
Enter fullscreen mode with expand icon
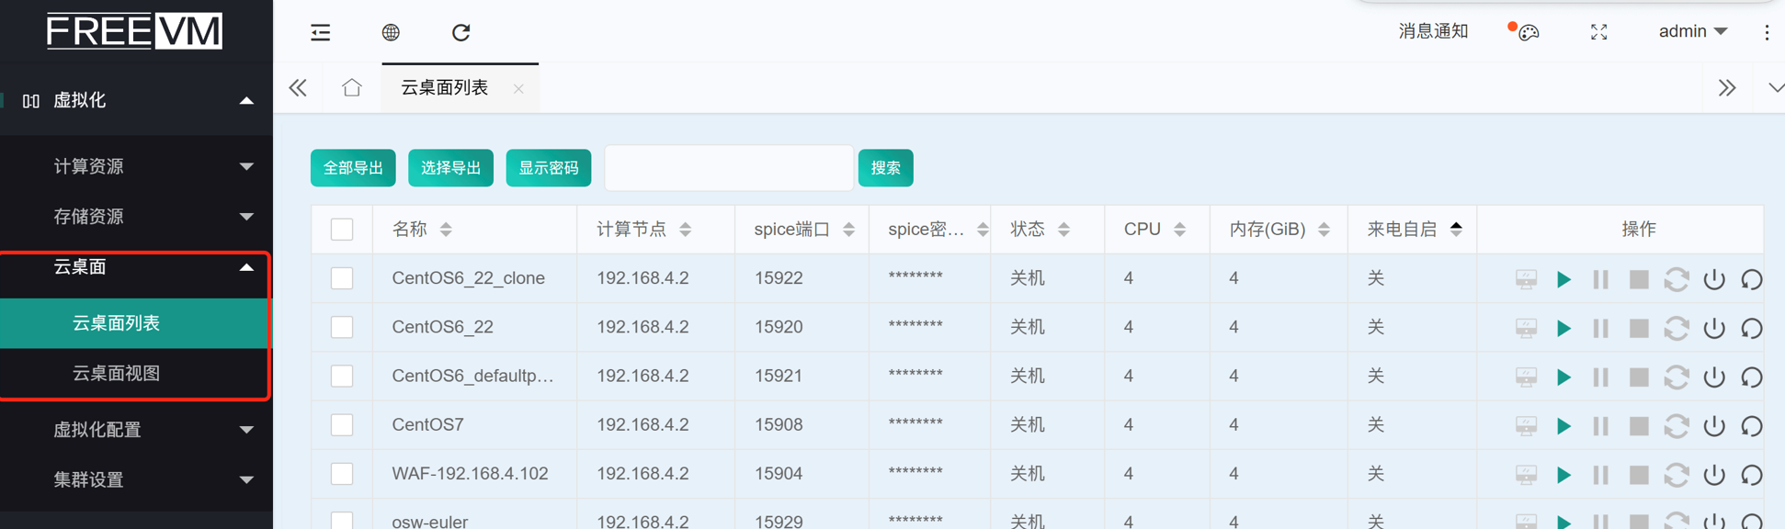(1598, 33)
